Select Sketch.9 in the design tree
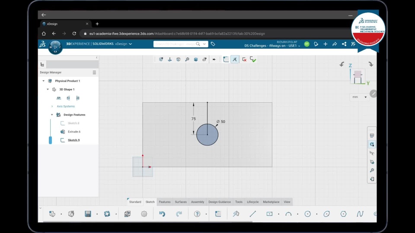 (x=73, y=140)
